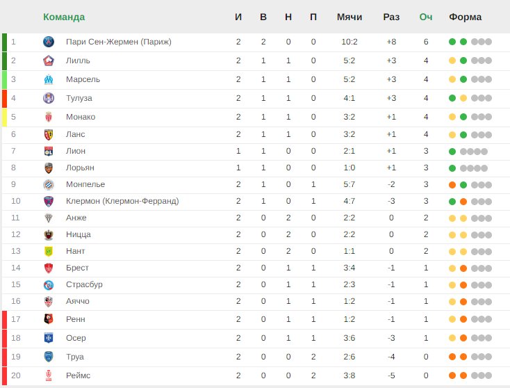Click the Reims club crest

(x=49, y=375)
